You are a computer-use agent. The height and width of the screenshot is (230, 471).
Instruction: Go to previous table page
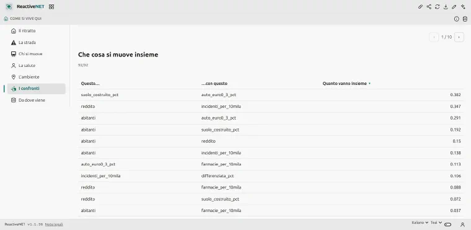click(x=434, y=37)
